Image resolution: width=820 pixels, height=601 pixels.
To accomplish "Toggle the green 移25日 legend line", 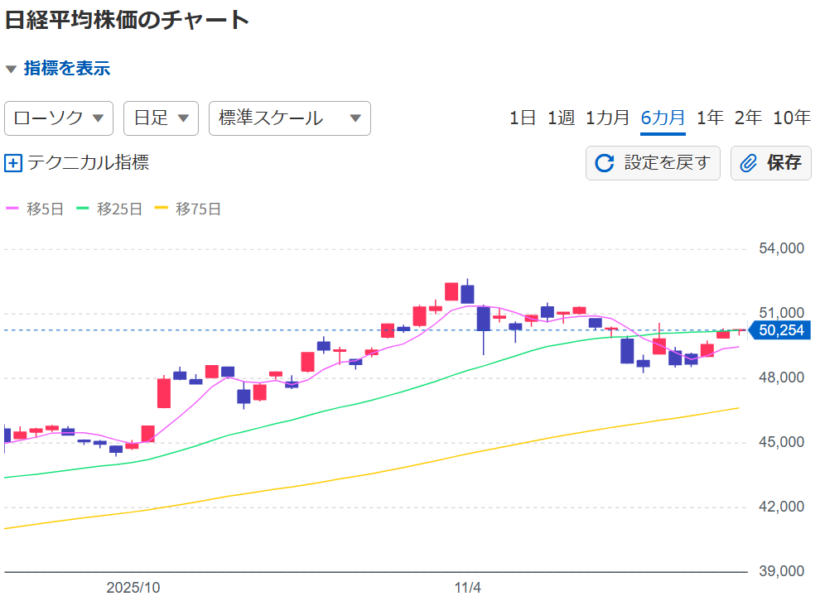I will pyautogui.click(x=109, y=209).
